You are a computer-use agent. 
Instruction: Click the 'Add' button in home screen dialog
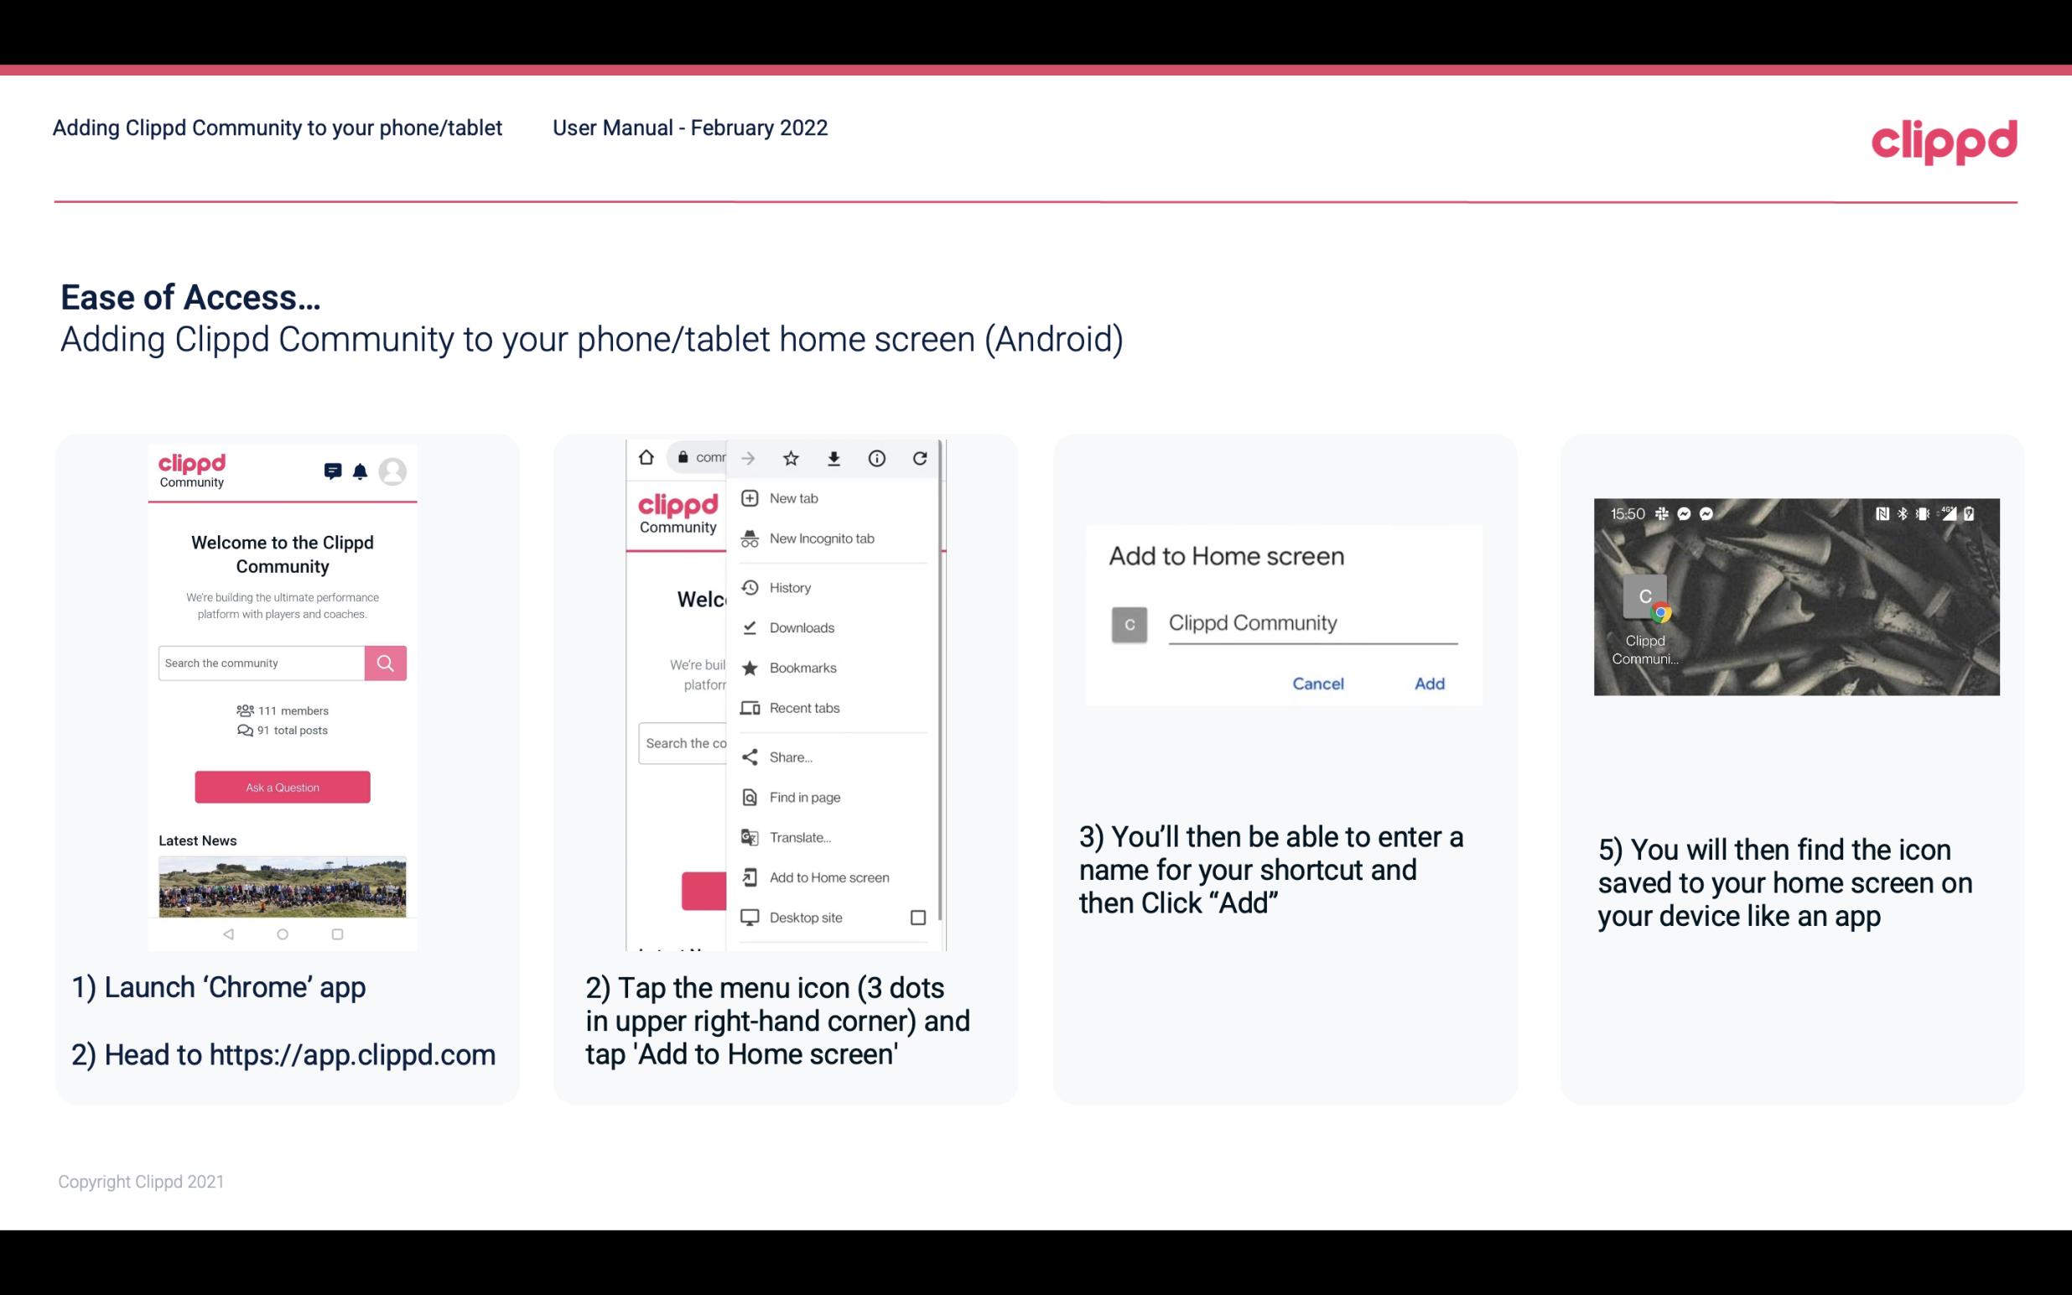[1427, 682]
